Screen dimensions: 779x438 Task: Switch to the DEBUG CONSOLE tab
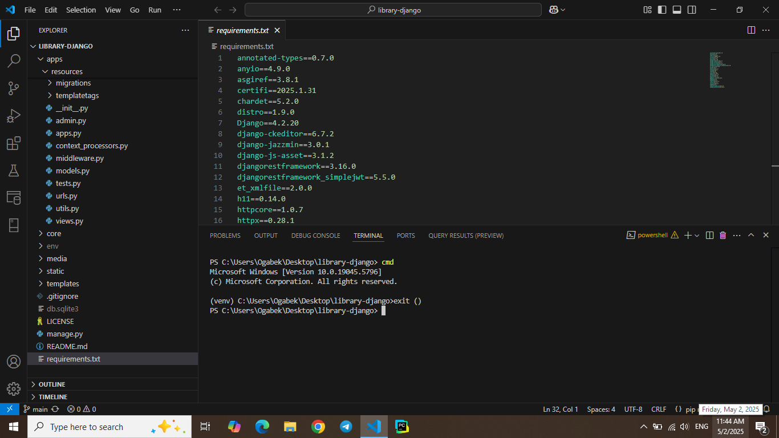point(315,236)
